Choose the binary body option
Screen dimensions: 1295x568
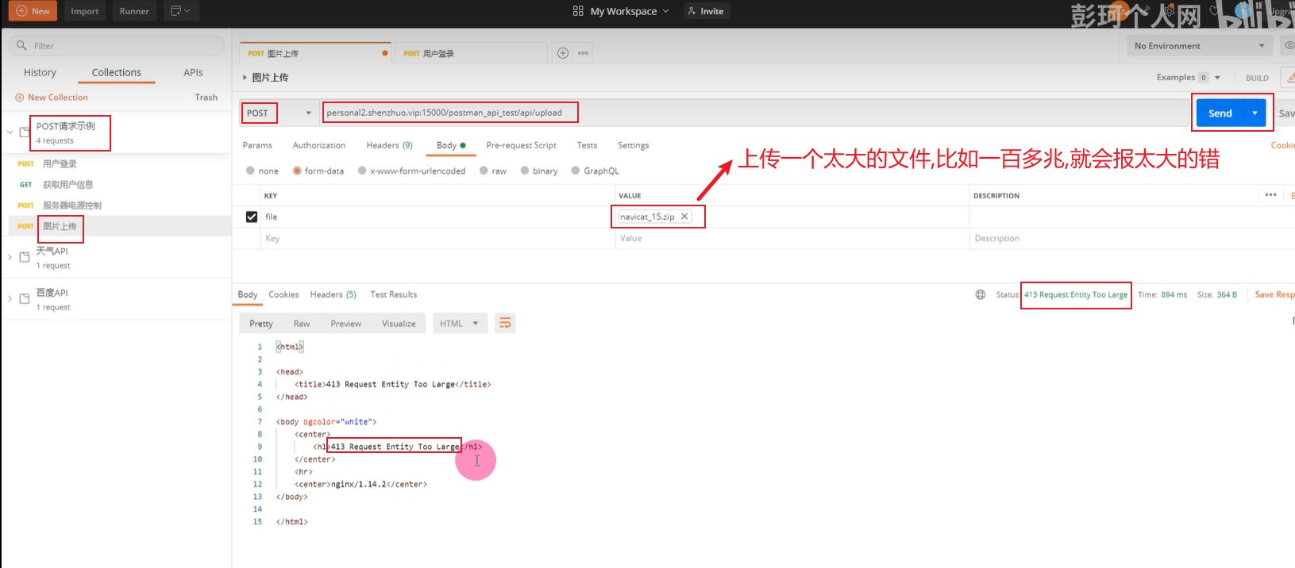[525, 171]
